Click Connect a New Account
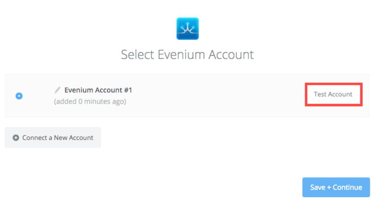 [53, 137]
